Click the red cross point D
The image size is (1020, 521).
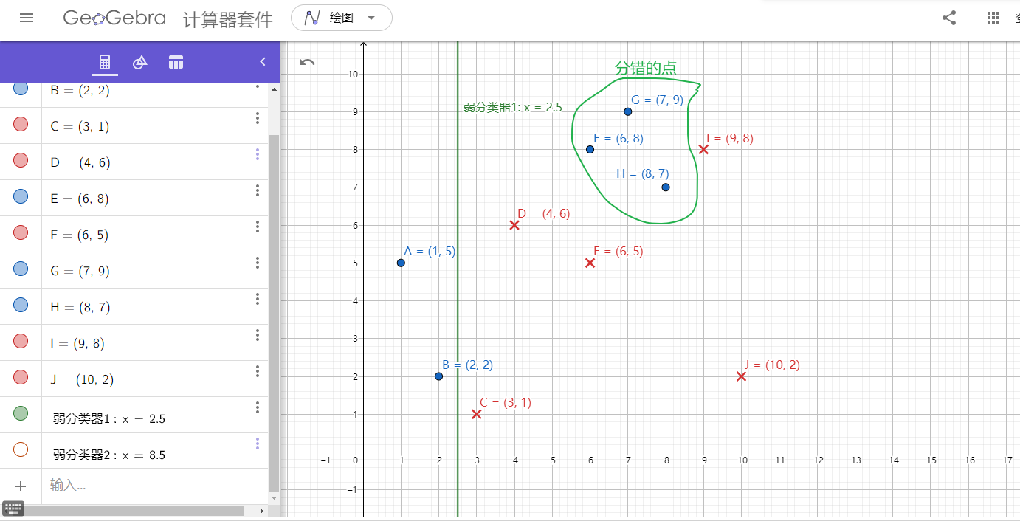514,225
